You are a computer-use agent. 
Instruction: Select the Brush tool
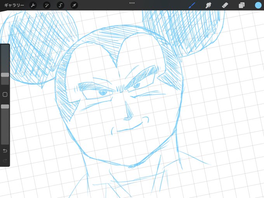pyautogui.click(x=192, y=5)
